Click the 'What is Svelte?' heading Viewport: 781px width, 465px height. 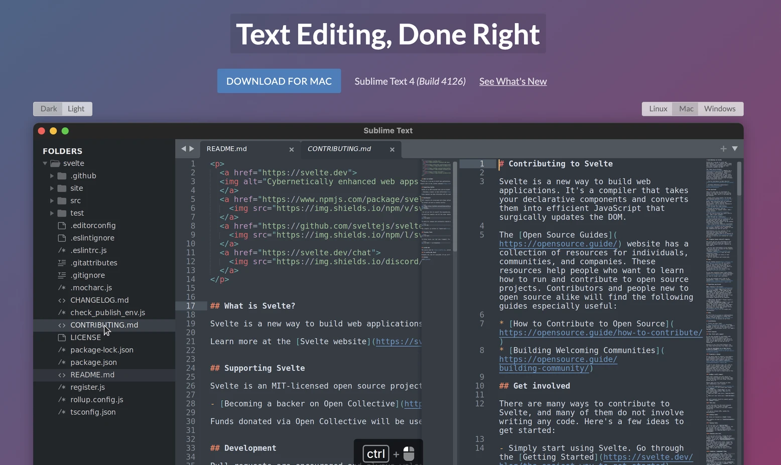[x=252, y=306]
